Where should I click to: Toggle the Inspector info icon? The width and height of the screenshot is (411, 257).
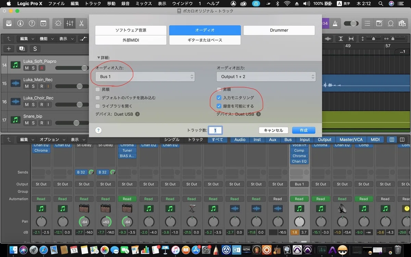(x=20, y=23)
